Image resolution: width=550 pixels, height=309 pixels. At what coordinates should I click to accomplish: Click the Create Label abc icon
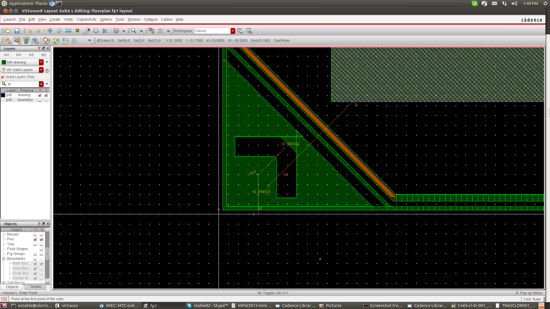click(x=161, y=31)
